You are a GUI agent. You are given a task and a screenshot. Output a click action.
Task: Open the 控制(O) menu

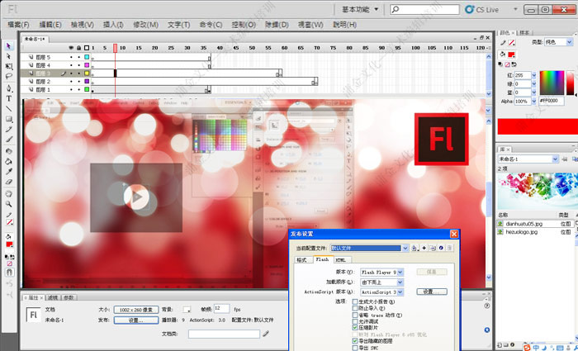click(244, 25)
